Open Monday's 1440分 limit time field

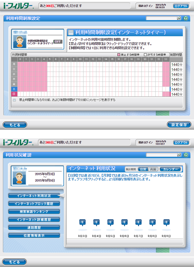[x=176, y=65]
